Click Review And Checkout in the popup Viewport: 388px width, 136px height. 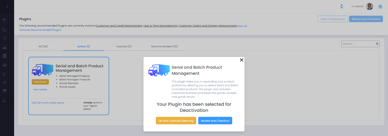(215, 121)
